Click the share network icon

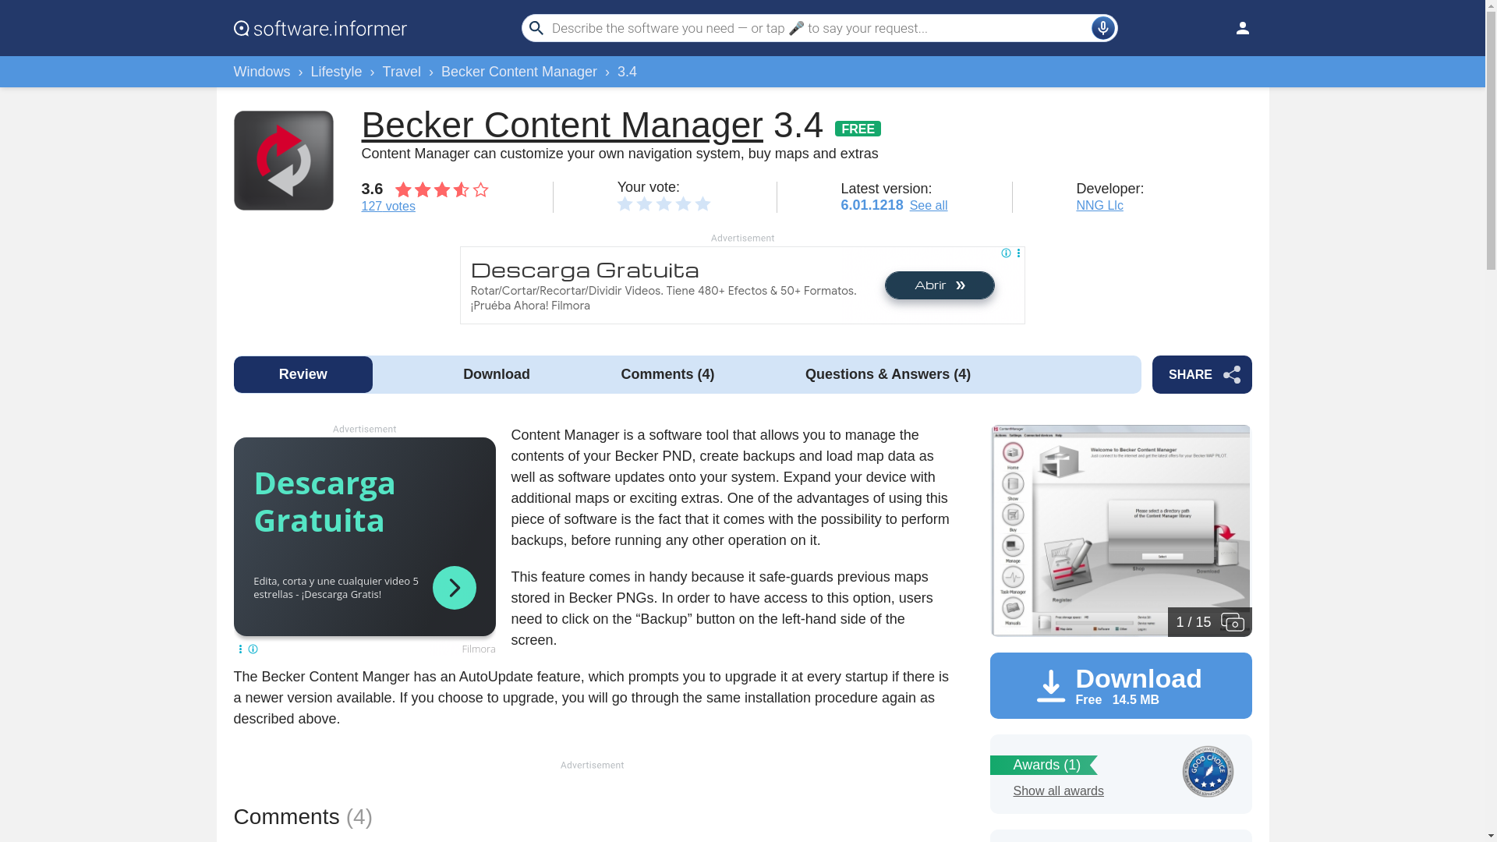[x=1231, y=374]
